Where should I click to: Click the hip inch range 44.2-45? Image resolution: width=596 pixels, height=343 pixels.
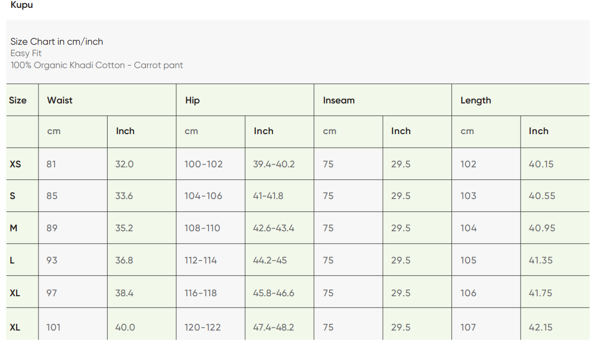pos(270,260)
